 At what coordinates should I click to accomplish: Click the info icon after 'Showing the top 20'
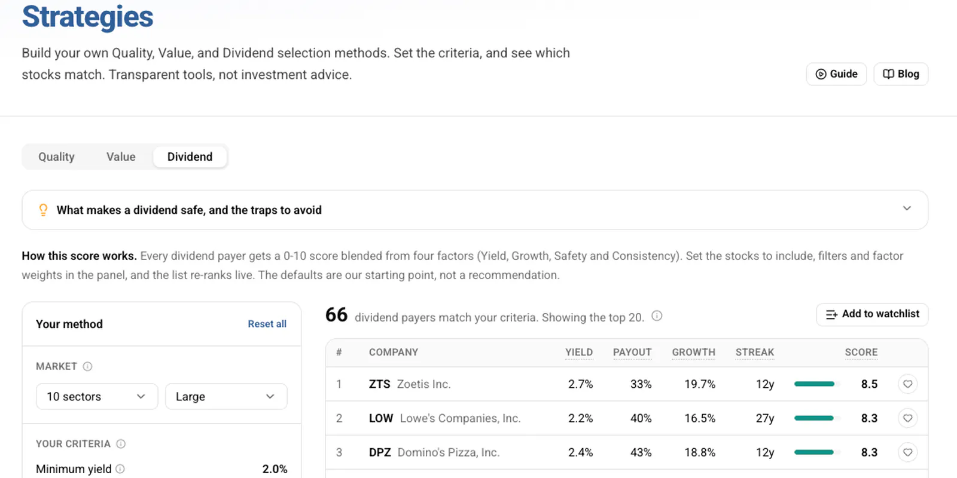click(x=657, y=316)
